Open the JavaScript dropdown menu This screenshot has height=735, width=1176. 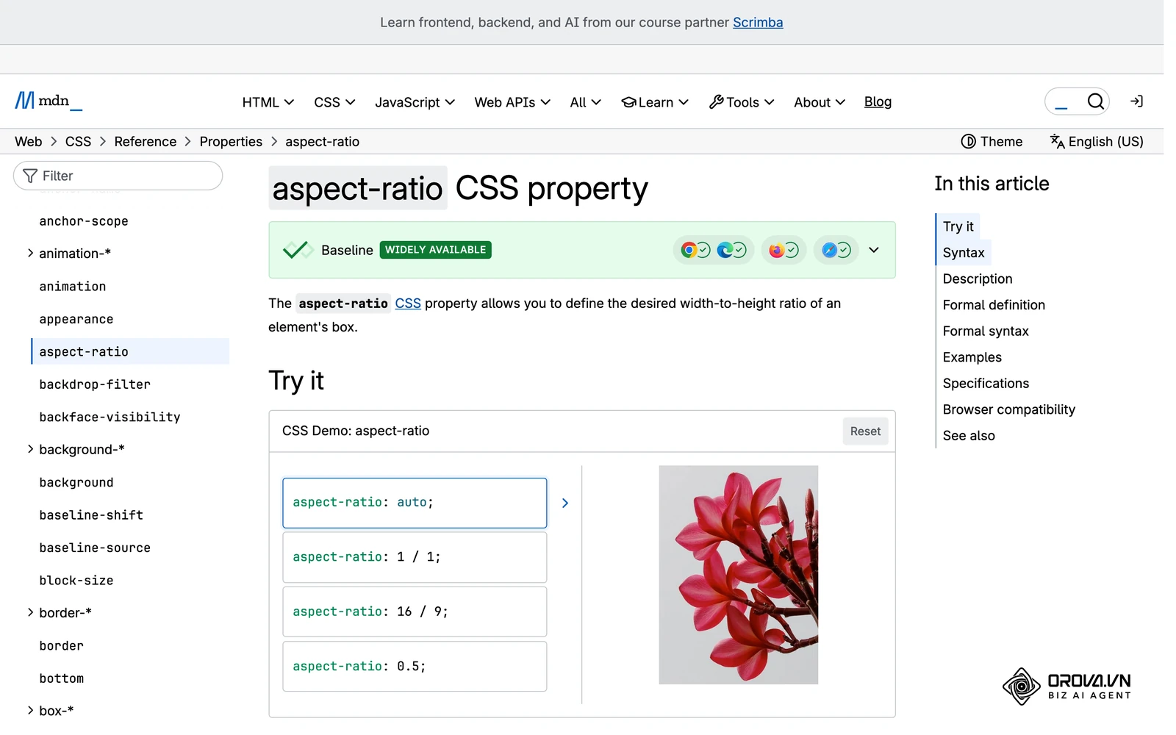click(415, 102)
